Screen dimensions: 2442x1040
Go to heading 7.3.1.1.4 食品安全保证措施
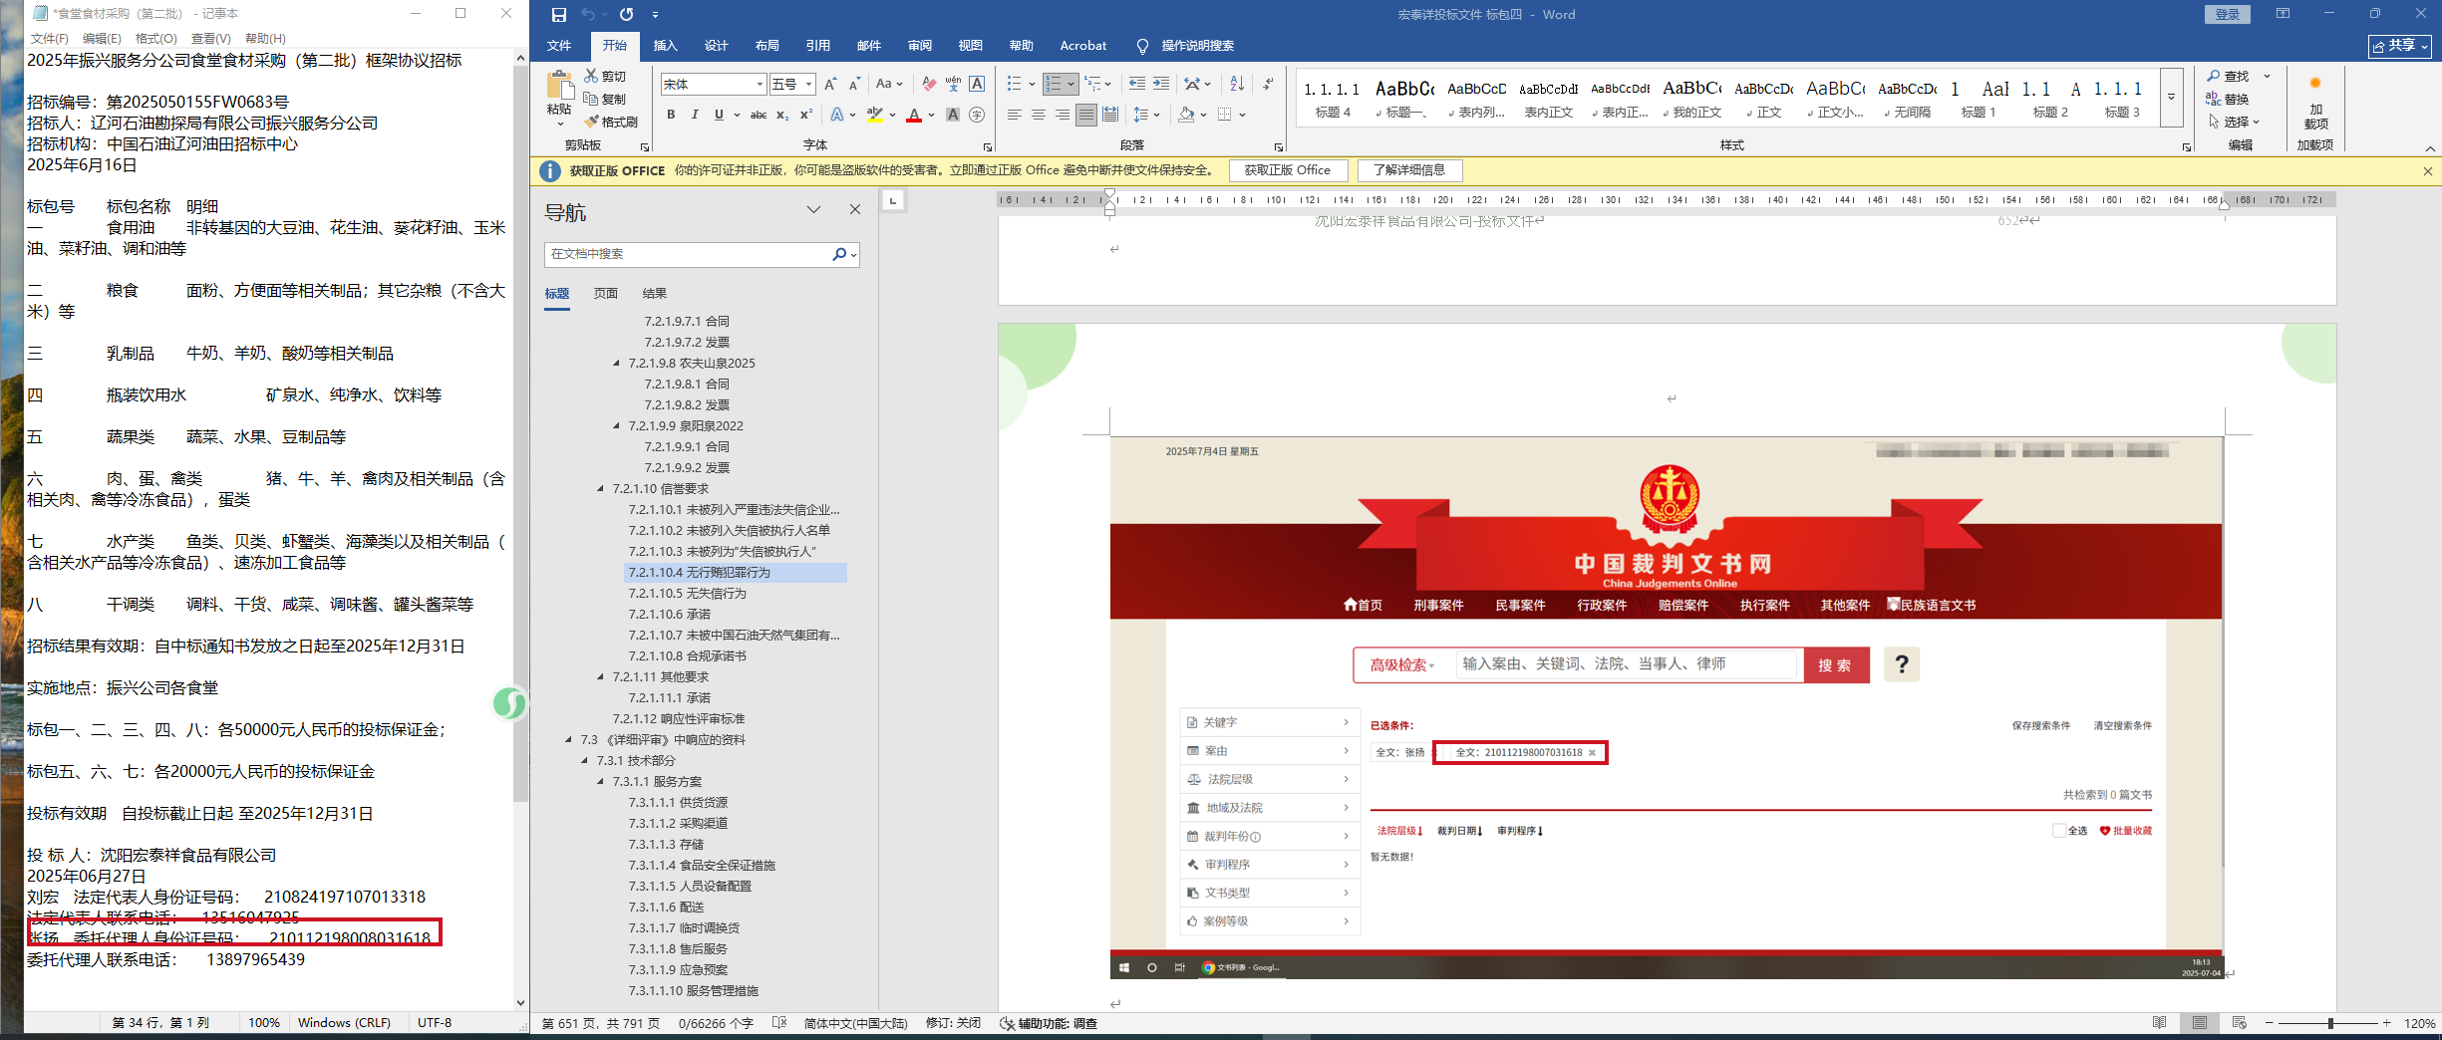pyautogui.click(x=702, y=866)
